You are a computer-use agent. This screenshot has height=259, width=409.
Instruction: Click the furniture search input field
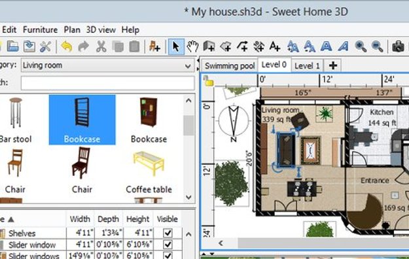coord(107,83)
